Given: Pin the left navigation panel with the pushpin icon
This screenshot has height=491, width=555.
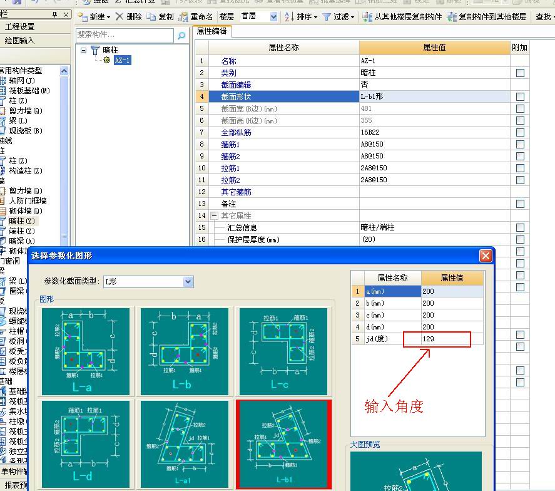Looking at the screenshot, I should point(54,14).
